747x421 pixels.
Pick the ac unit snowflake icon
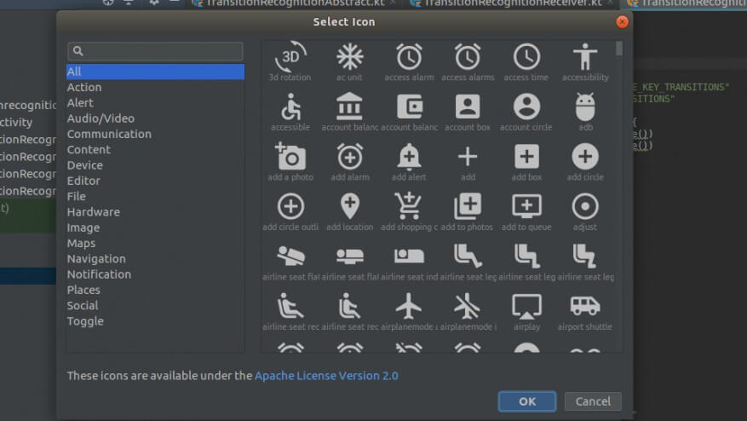(x=350, y=57)
